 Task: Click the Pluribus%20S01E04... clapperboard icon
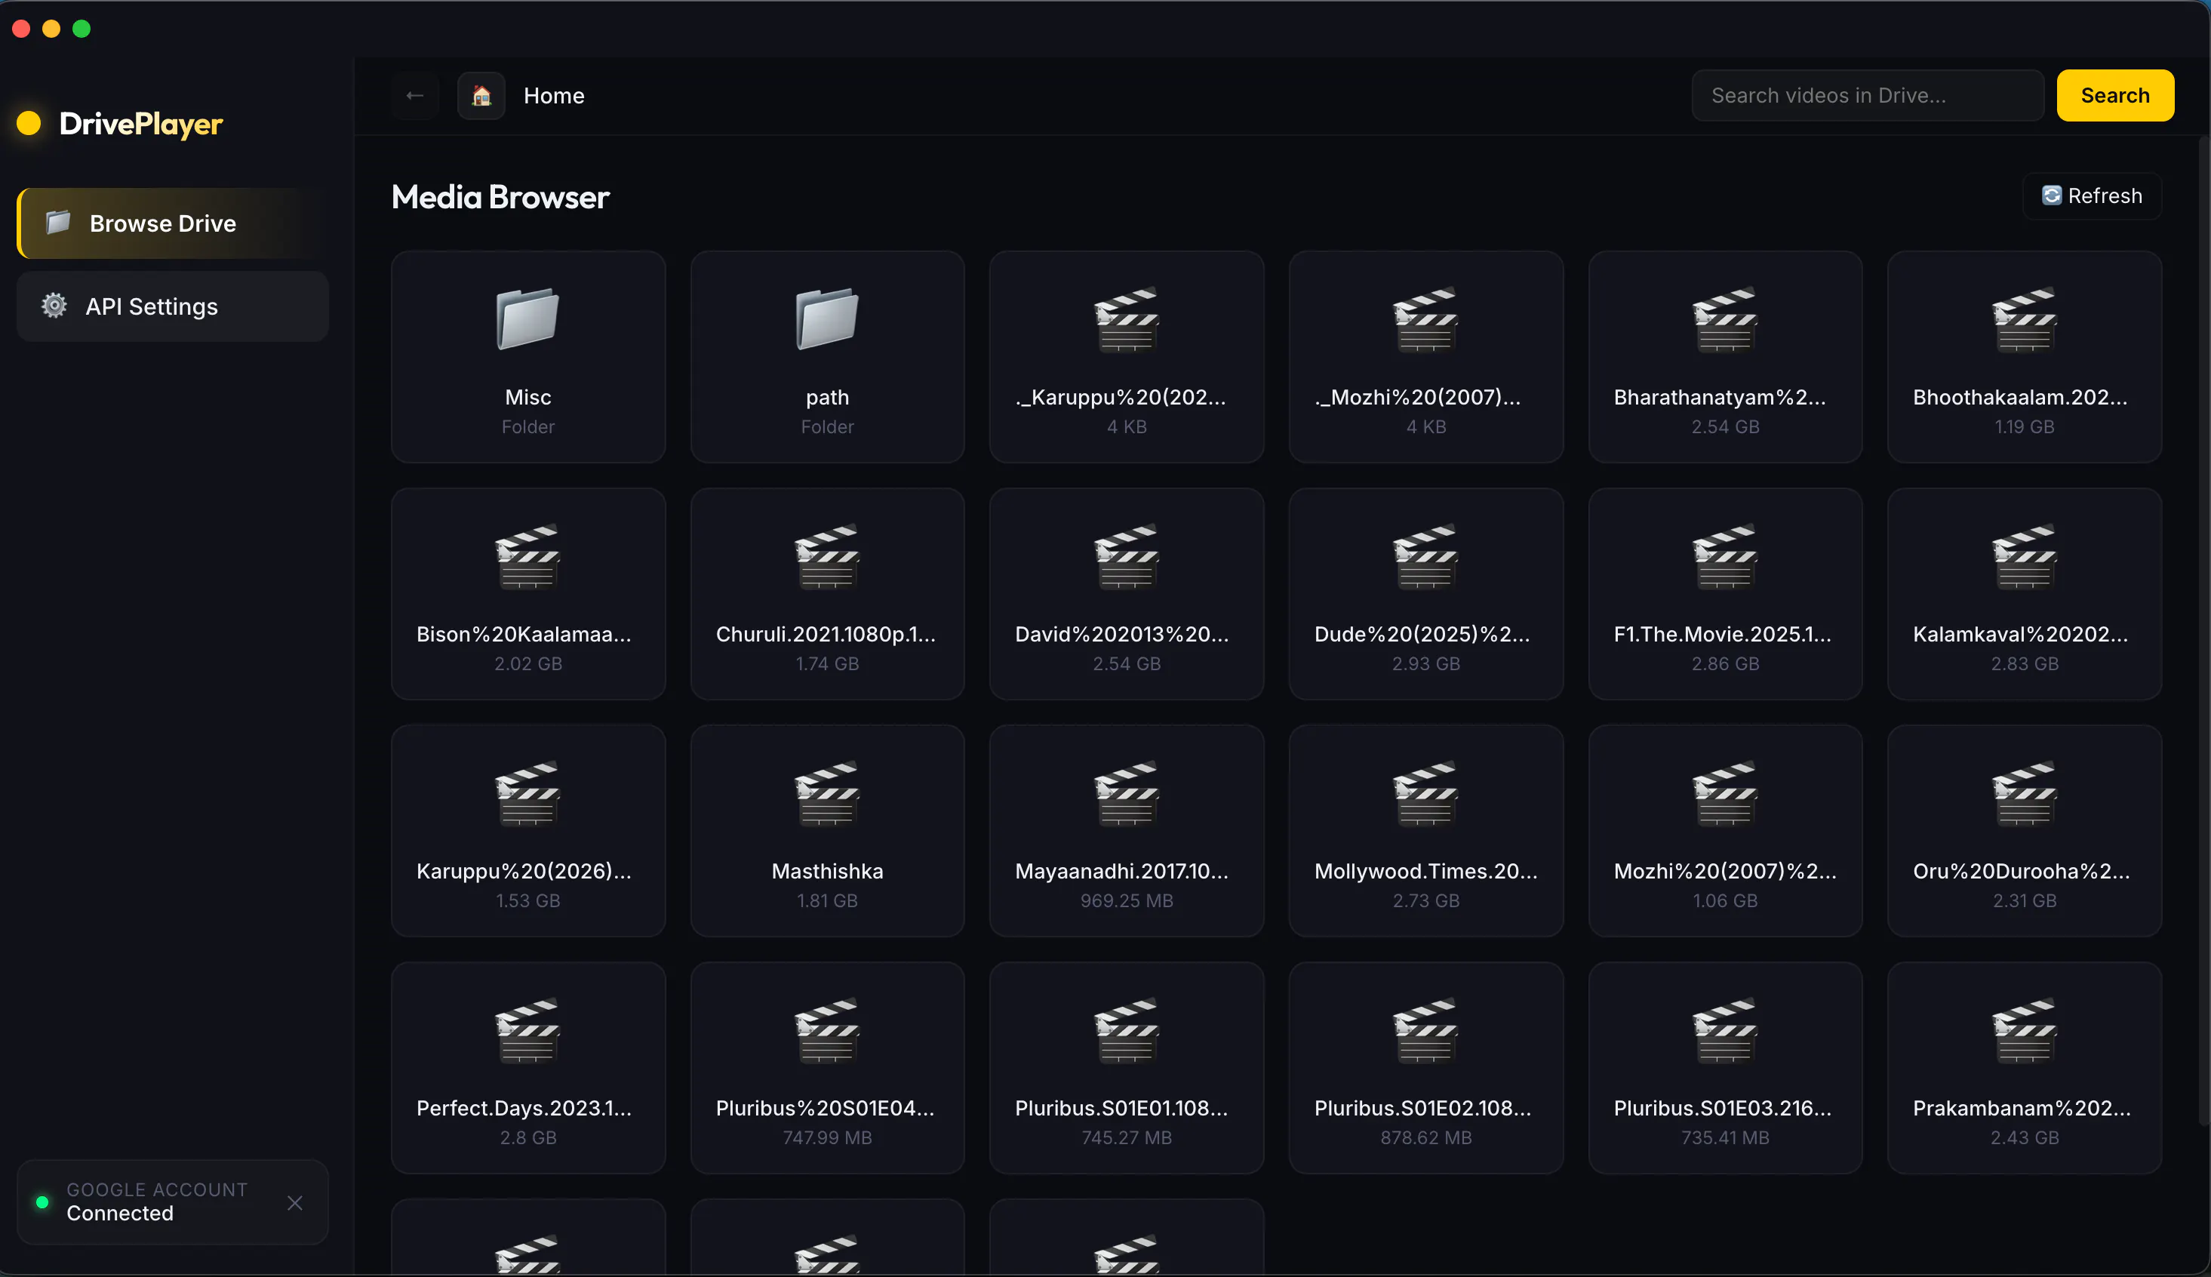coord(827,1030)
